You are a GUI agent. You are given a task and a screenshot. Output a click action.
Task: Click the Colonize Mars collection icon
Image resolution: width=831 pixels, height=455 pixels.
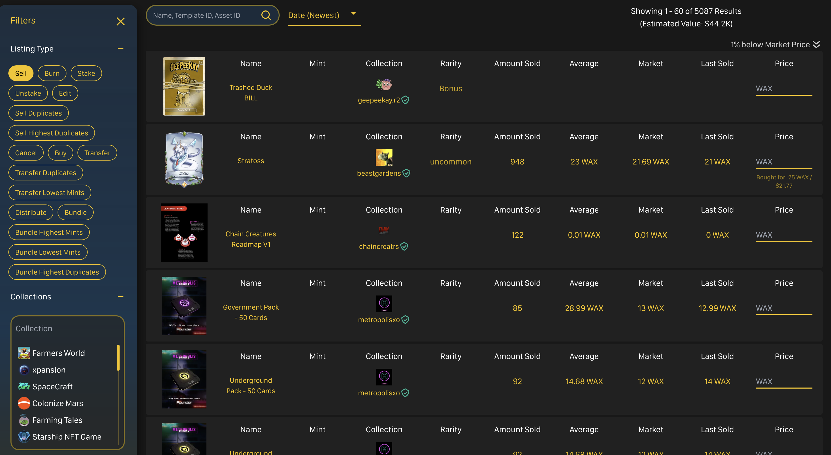pos(24,403)
